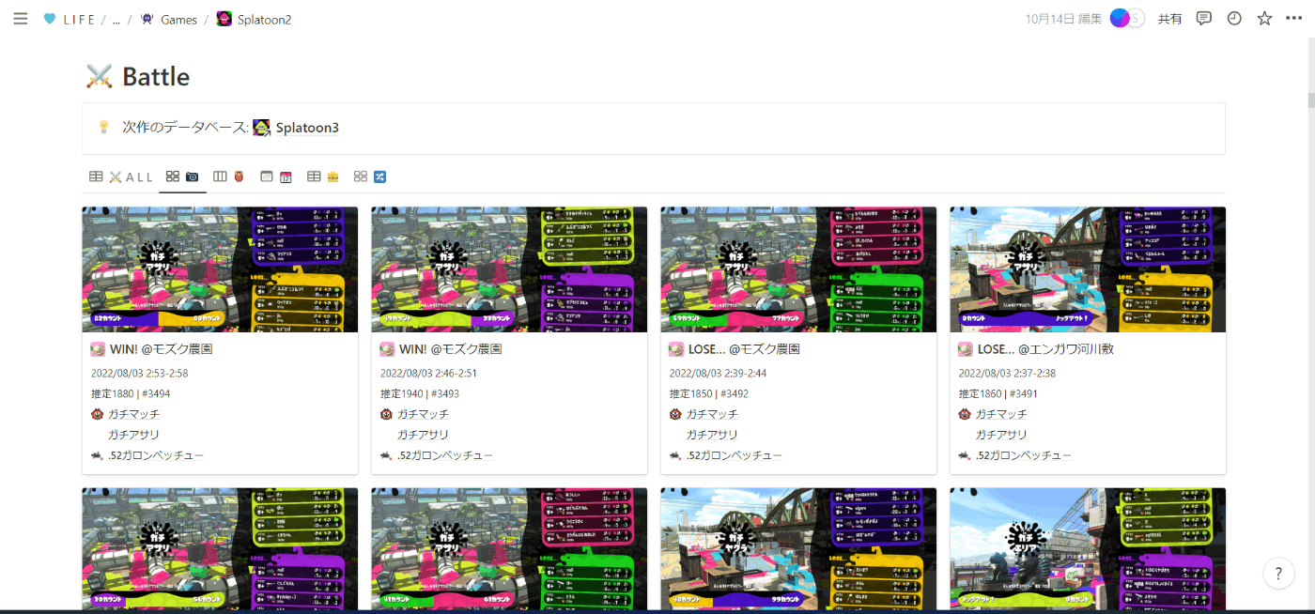Click the crossed swords icon beside Battle

coord(100,76)
